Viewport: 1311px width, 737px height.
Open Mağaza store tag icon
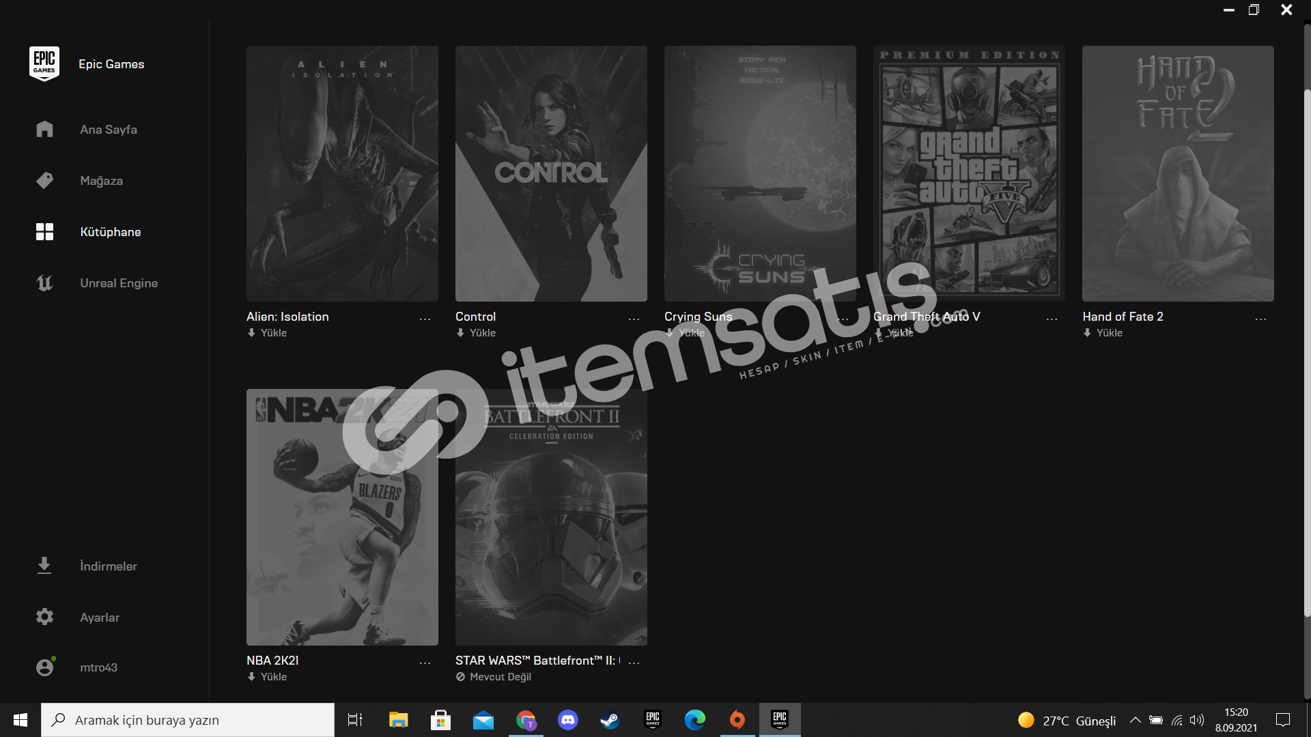tap(44, 180)
